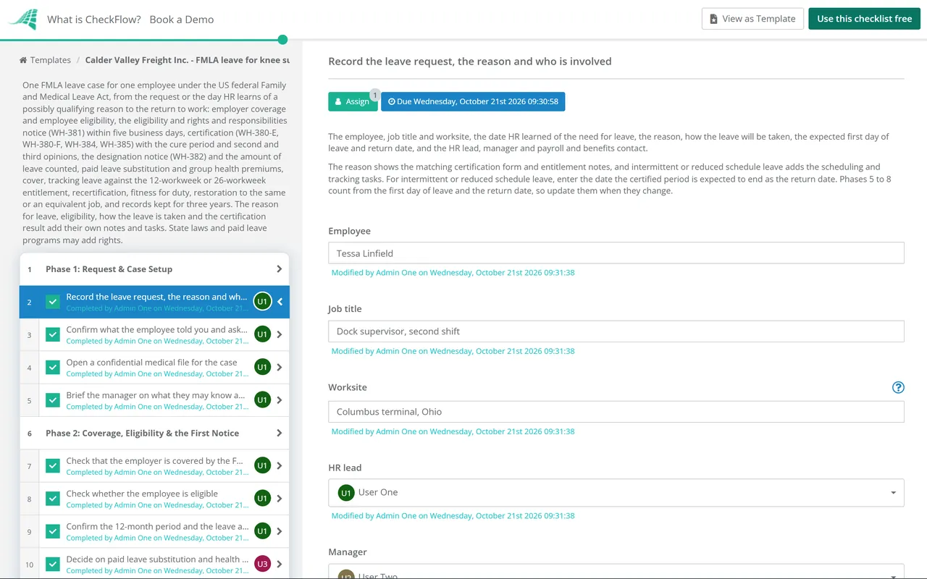The width and height of the screenshot is (927, 579).
Task: Click the CheckFlow logo icon
Action: [x=23, y=20]
